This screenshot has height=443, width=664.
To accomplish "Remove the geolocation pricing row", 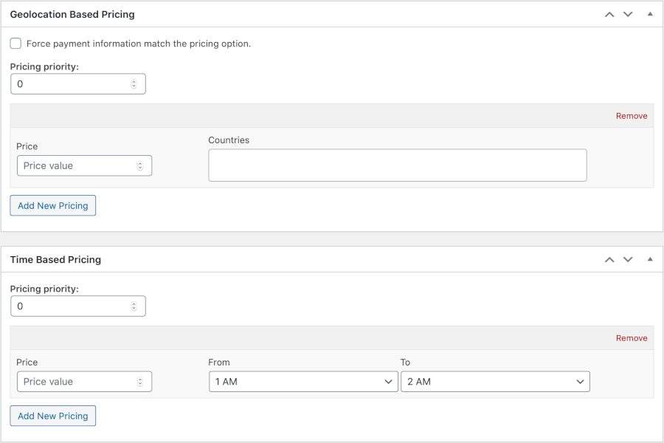I will (x=632, y=116).
